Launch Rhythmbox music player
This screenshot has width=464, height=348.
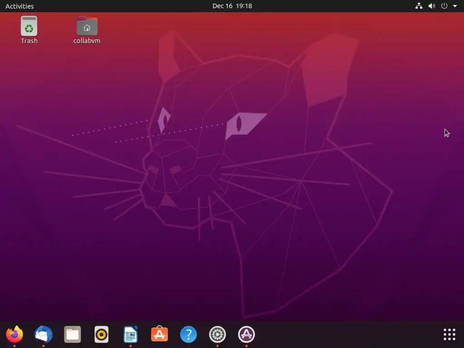101,334
